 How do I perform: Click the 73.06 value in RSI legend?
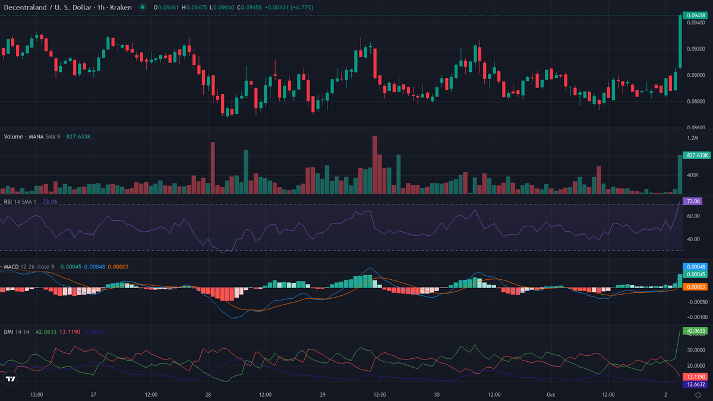click(51, 202)
